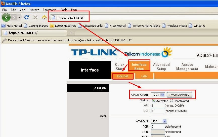This screenshot has height=137, width=218.
Task: Switch to Interface Setup tab
Action: (x=139, y=66)
